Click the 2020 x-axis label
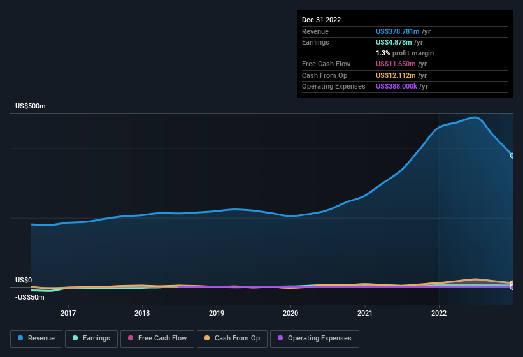 click(x=290, y=313)
